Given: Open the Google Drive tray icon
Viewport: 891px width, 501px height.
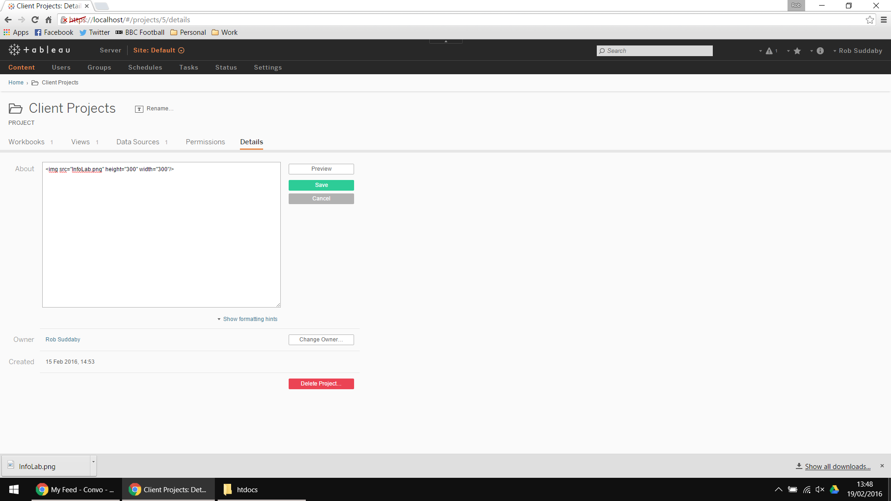Looking at the screenshot, I should [x=834, y=489].
